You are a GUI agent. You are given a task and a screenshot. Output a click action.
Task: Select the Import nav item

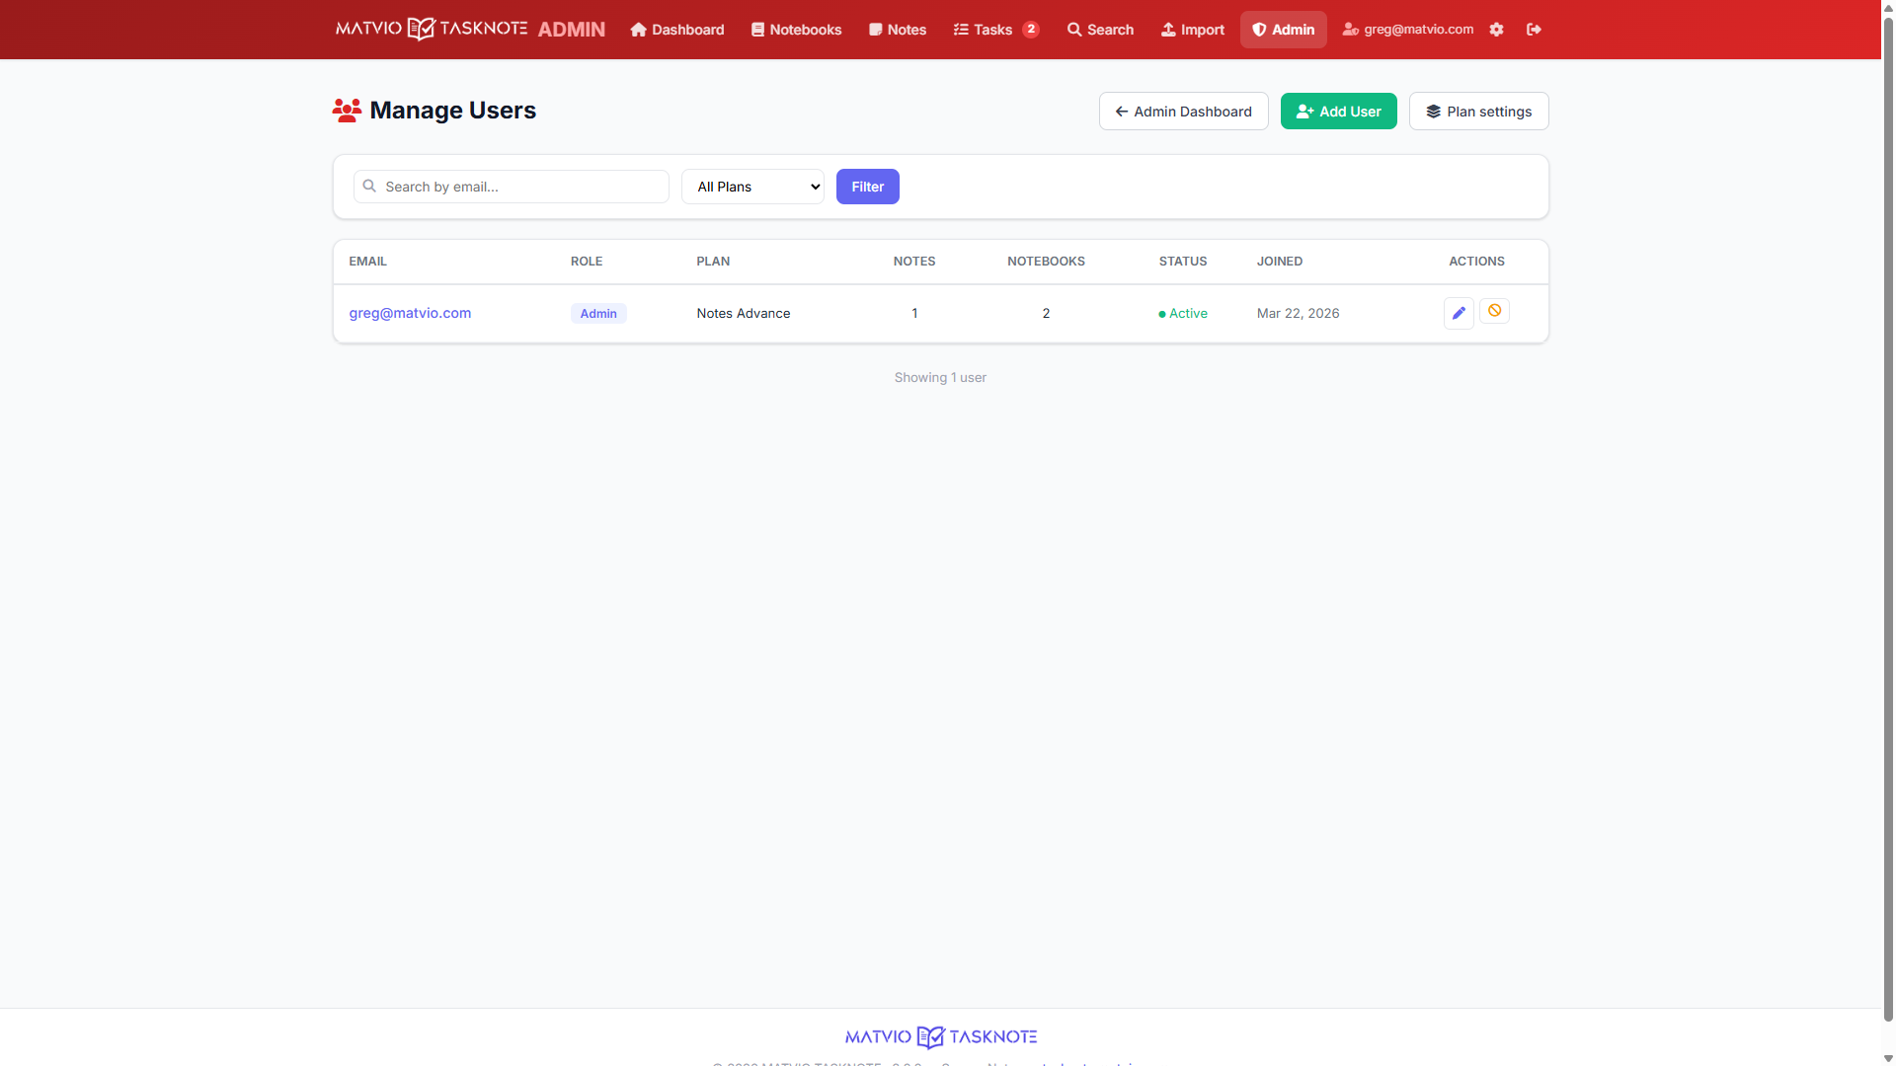[x=1192, y=30]
